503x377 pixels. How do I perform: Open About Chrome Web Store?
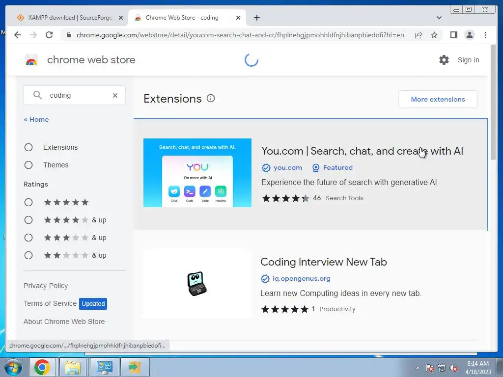[x=64, y=322]
